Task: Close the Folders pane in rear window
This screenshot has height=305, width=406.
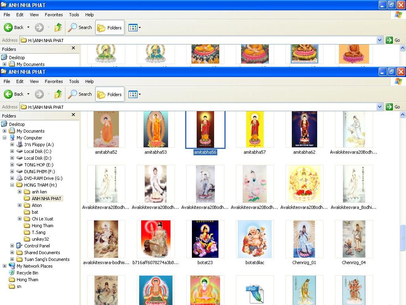Action: click(73, 48)
